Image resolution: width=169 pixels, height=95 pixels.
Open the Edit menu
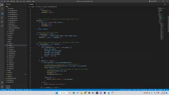coord(8,1)
